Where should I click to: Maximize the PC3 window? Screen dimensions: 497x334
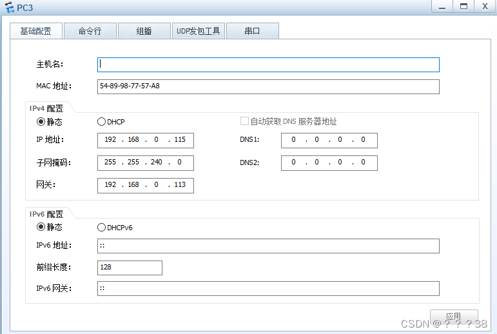(x=463, y=6)
